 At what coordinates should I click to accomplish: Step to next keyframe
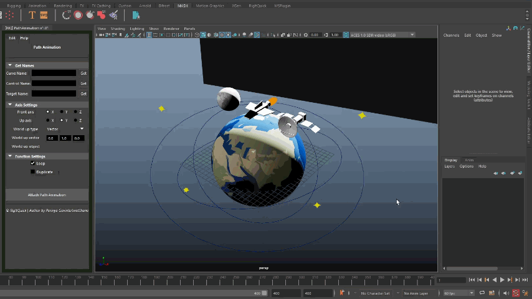510,280
